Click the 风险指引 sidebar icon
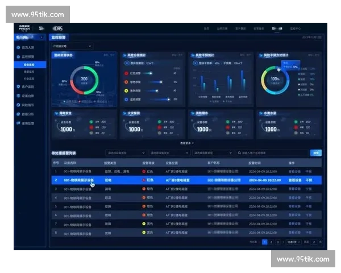This screenshot has height=273, width=341. point(18,105)
